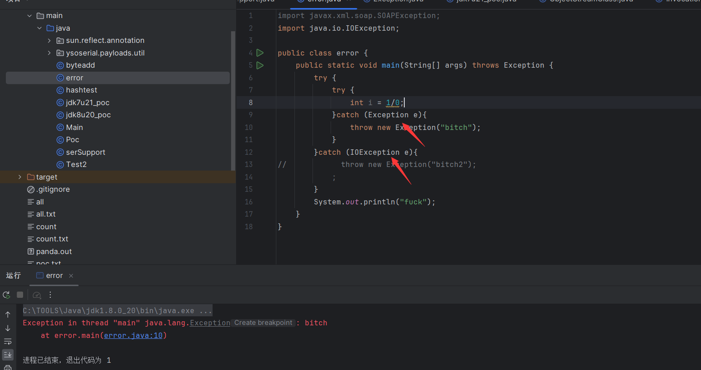Click the print icon in console sidebar
701x370 pixels.
(x=8, y=367)
